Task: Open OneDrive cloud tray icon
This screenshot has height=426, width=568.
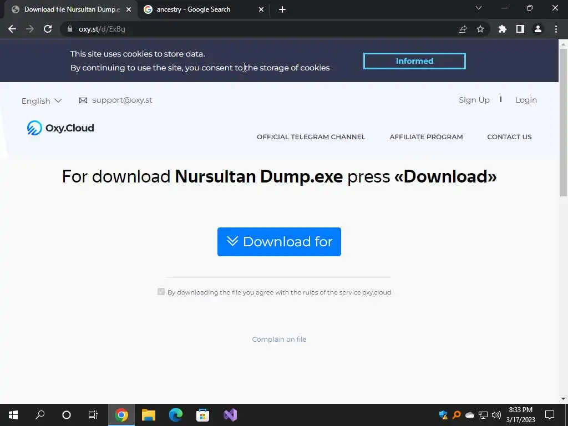Action: (470, 415)
